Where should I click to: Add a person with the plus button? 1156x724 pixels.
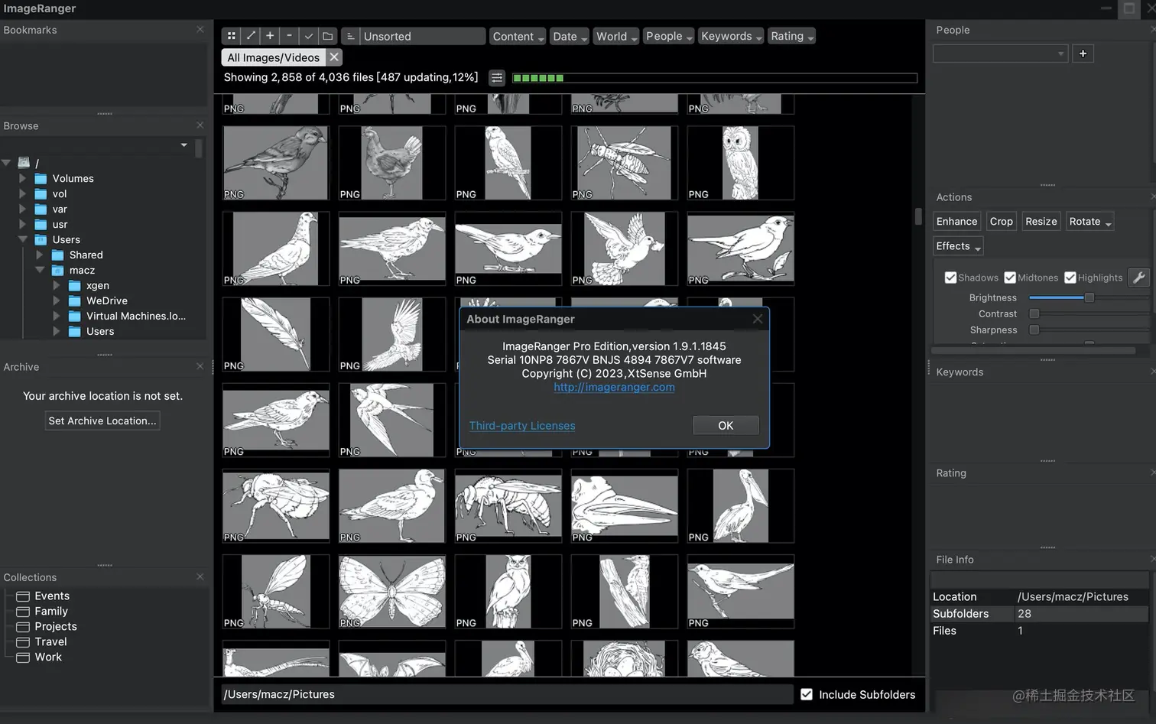point(1083,54)
